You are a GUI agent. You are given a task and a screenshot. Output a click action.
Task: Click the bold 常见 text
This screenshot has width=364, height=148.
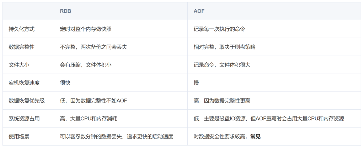[x=256, y=136]
